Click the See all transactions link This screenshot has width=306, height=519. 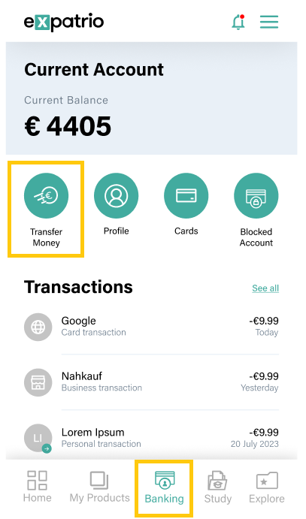coord(265,288)
